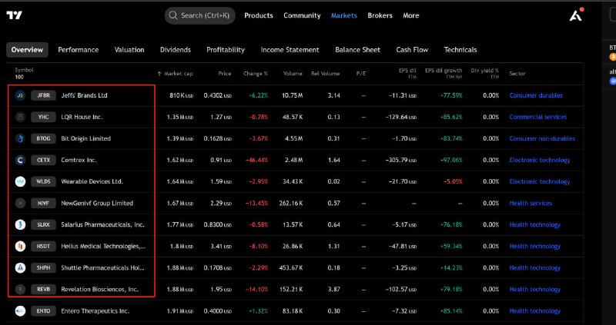Image resolution: width=616 pixels, height=325 pixels.
Task: Open the JFBR ticker symbol link
Action: tap(43, 95)
